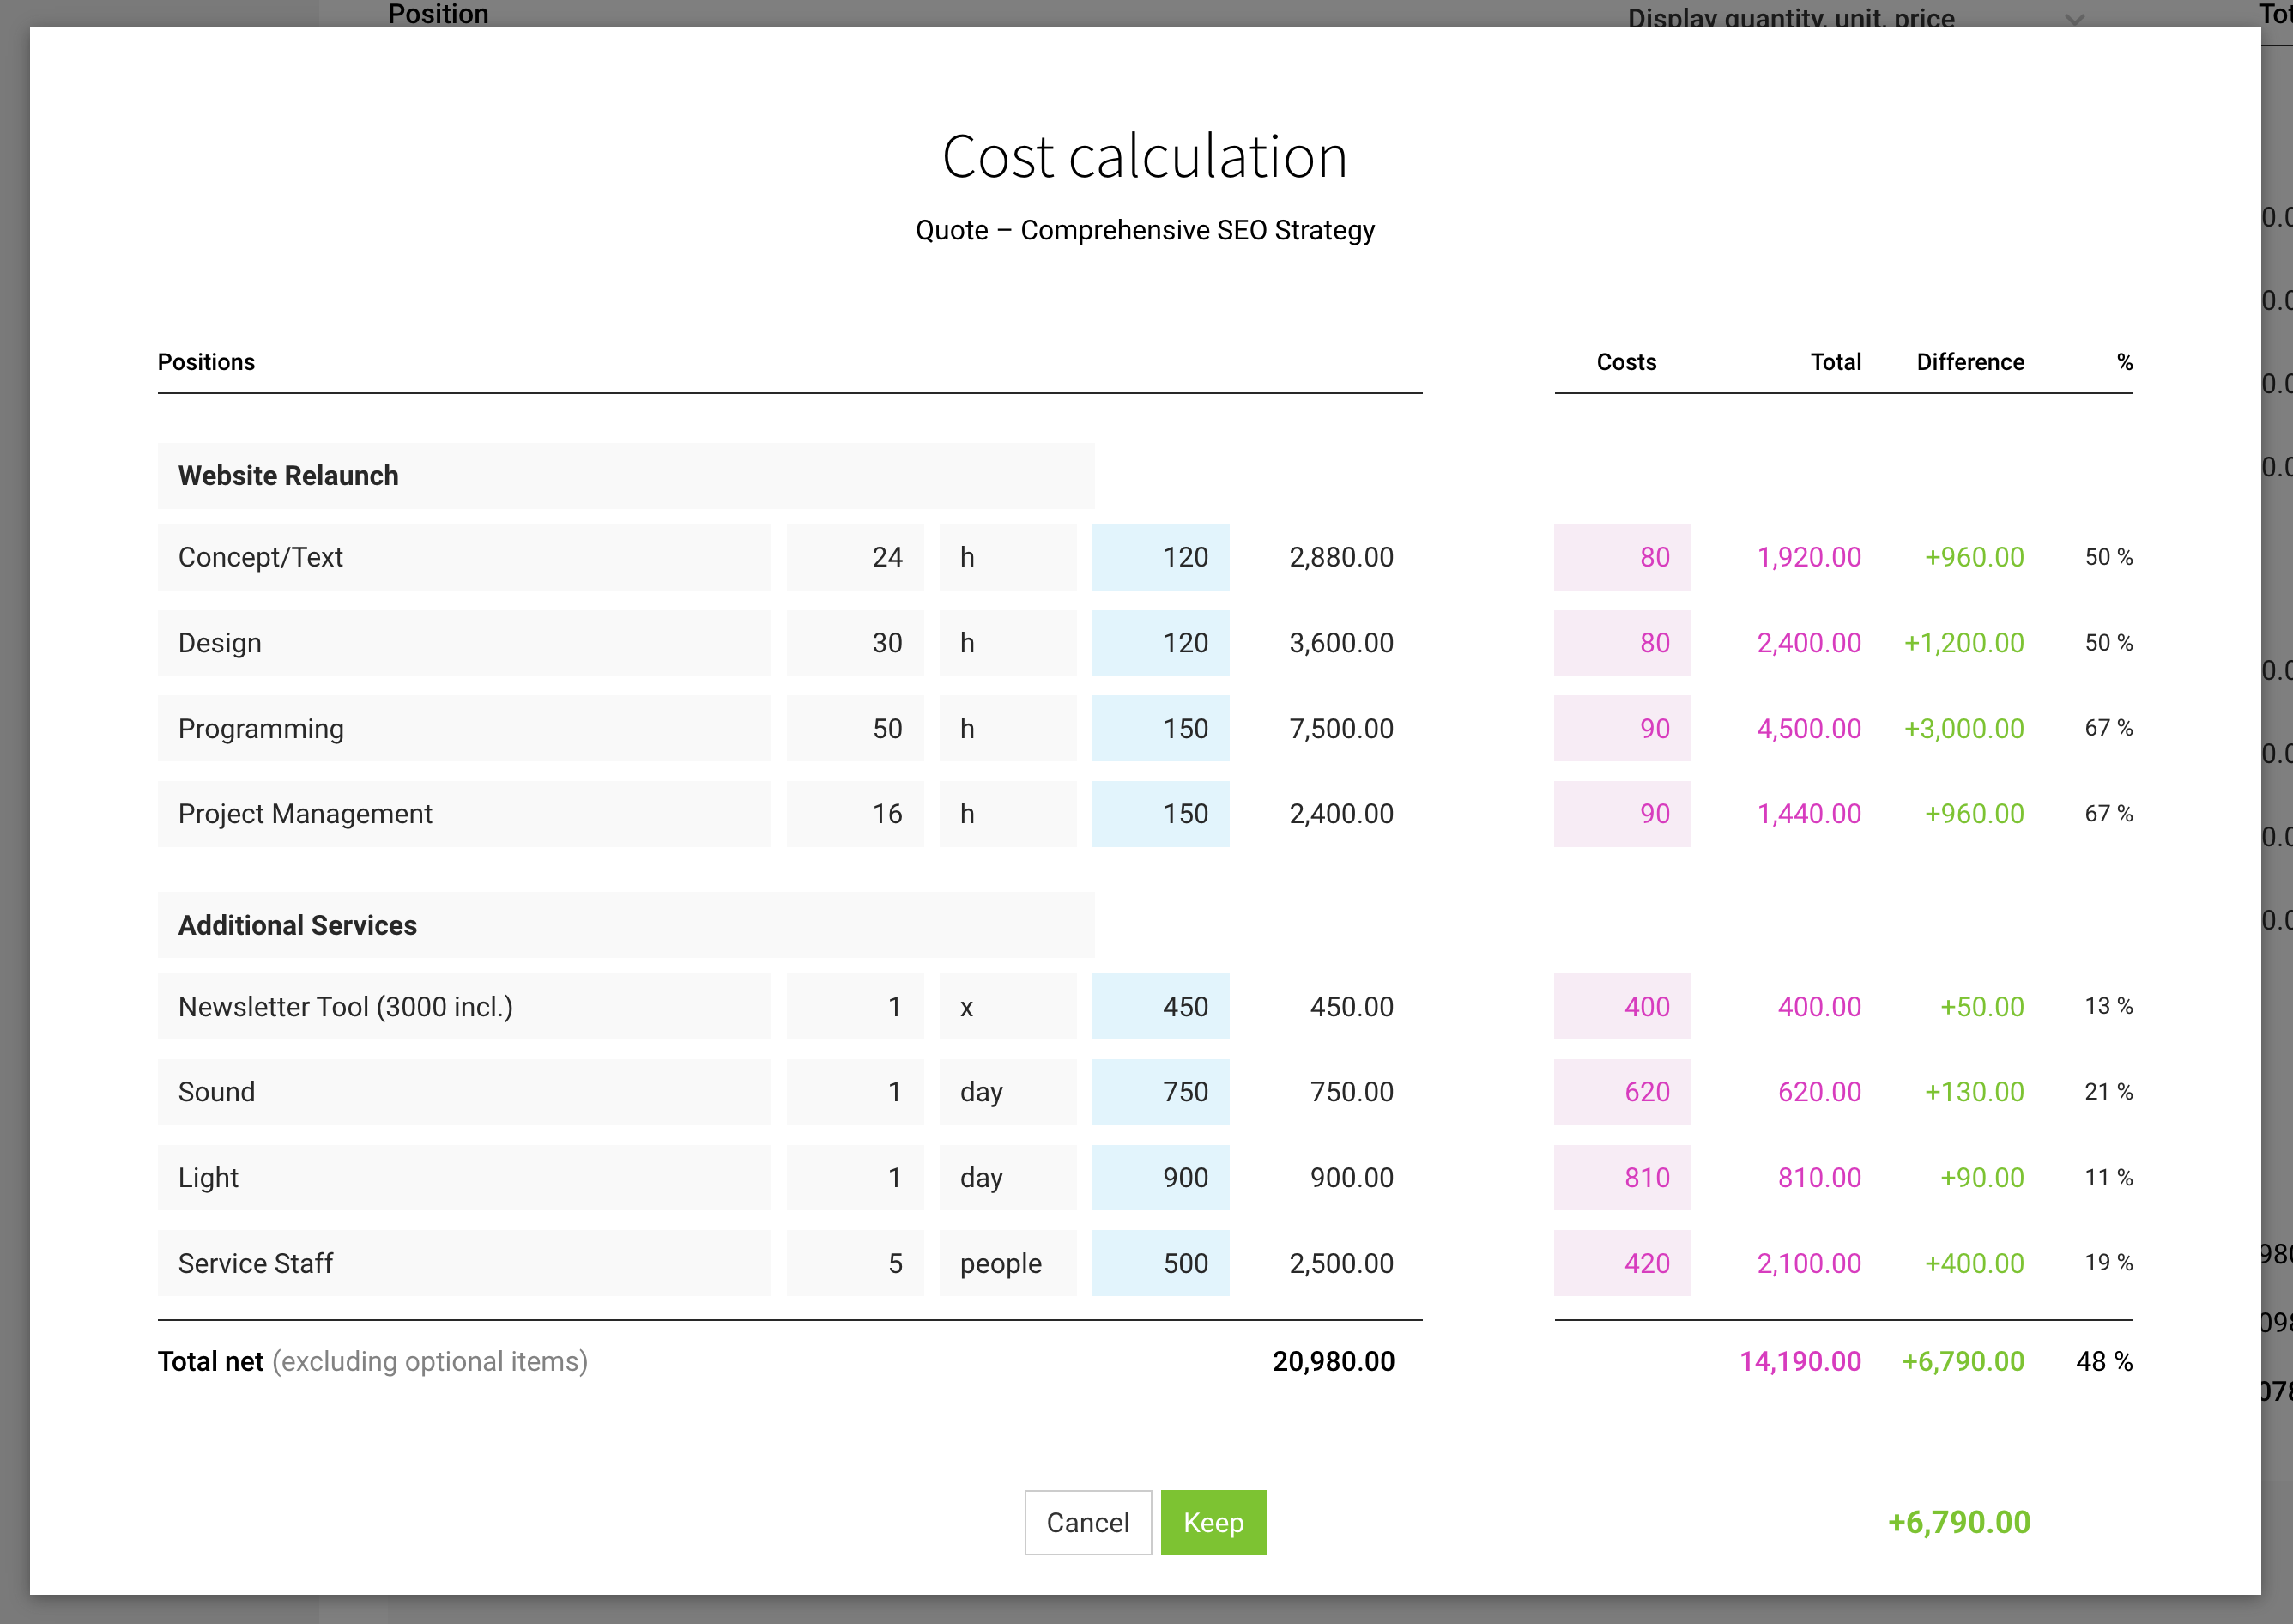This screenshot has height=1624, width=2293.
Task: Click the Design total cost 2,400.00
Action: (x=1809, y=643)
